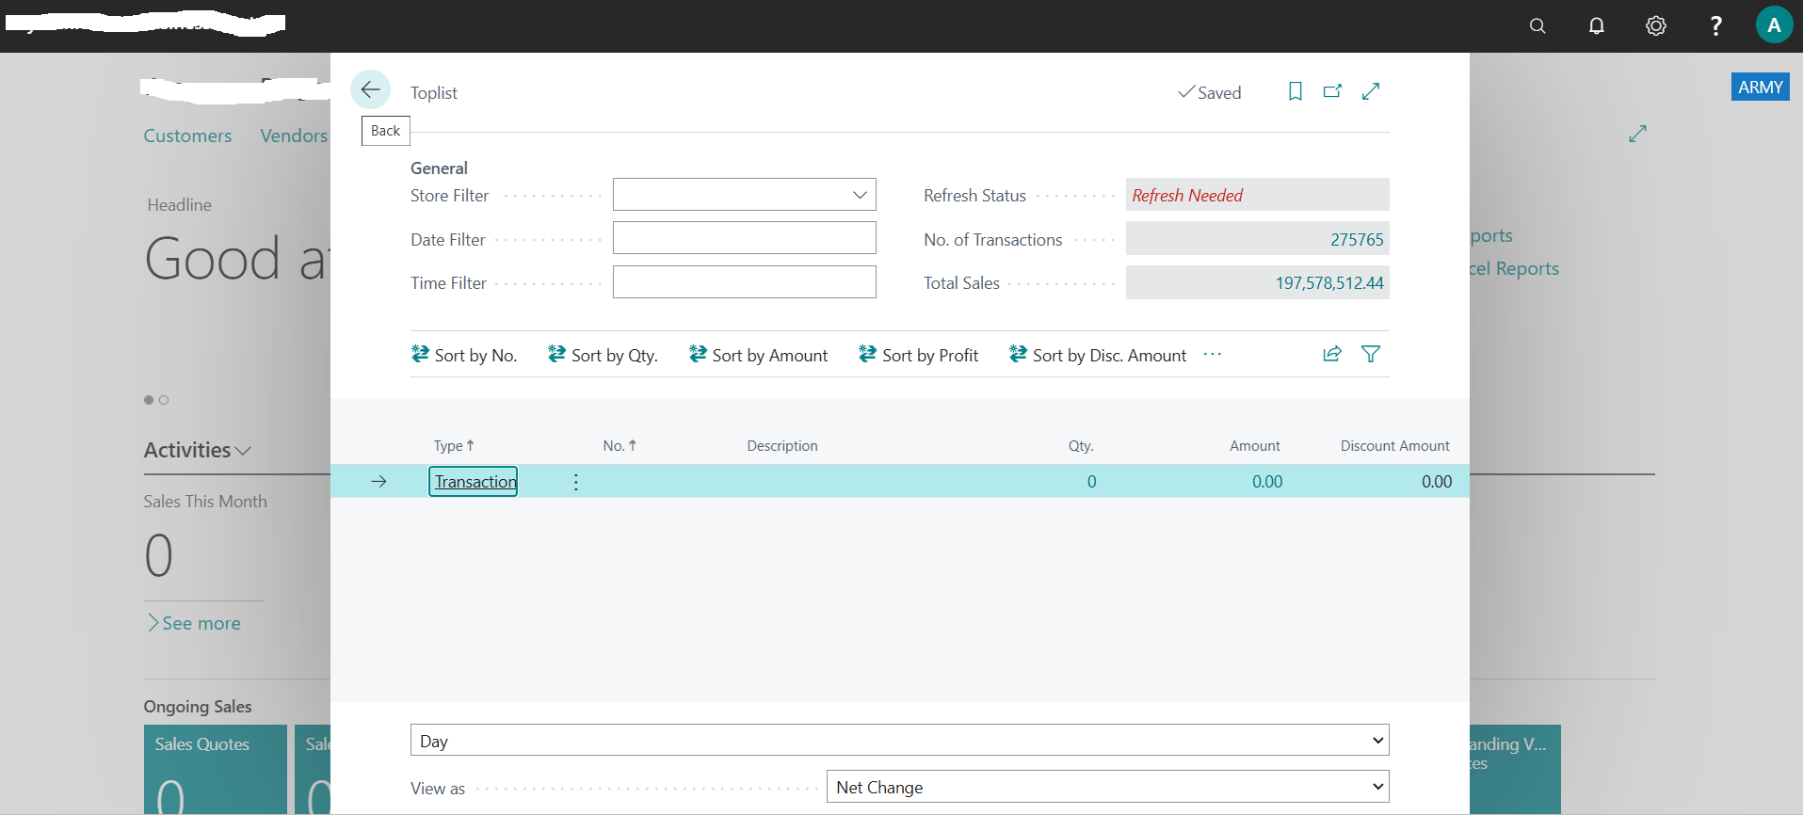Select the first headline pagination dot
Image resolution: width=1803 pixels, height=815 pixels.
click(149, 400)
